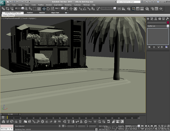Open the Rendering menu

[68, 5]
